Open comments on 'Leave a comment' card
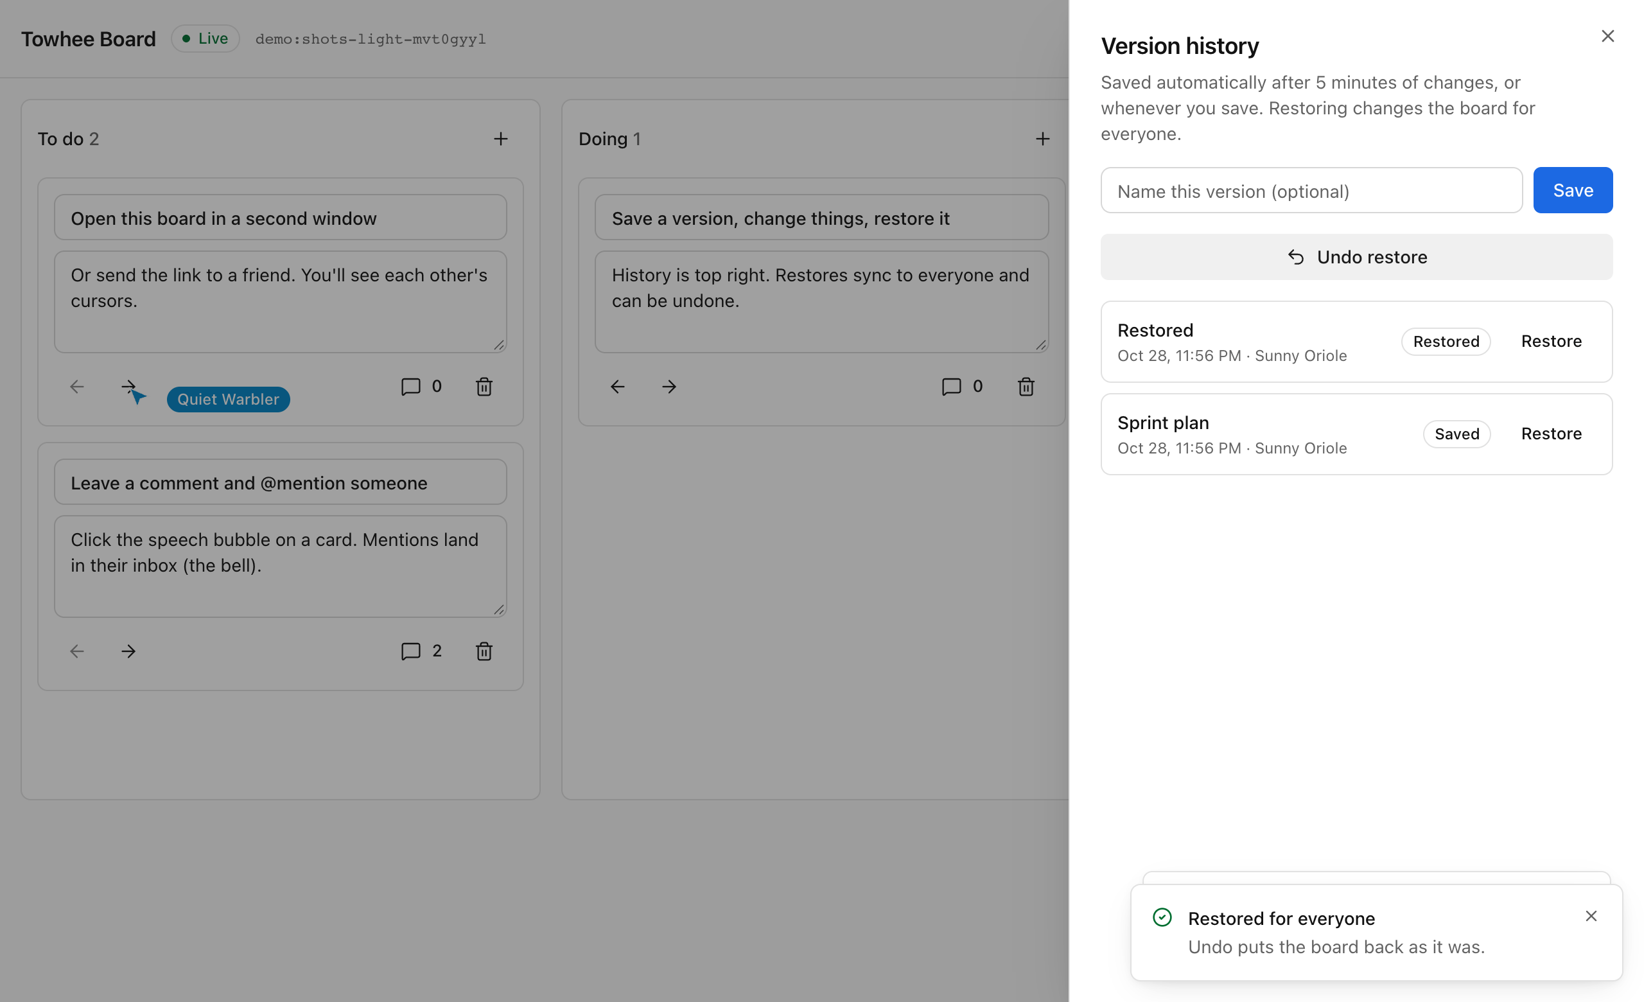 (421, 651)
